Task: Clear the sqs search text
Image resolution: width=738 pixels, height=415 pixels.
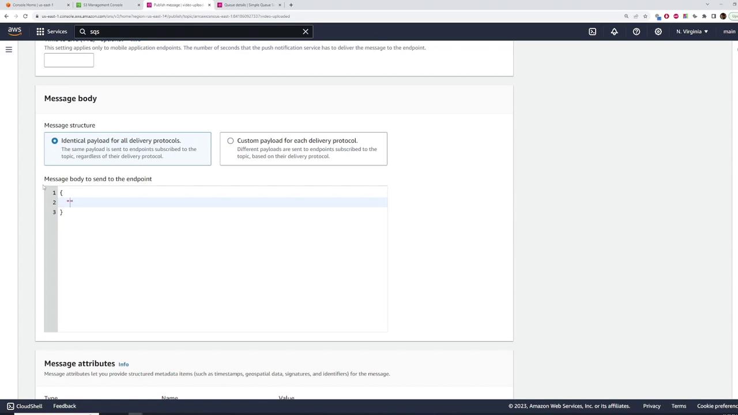Action: click(306, 32)
